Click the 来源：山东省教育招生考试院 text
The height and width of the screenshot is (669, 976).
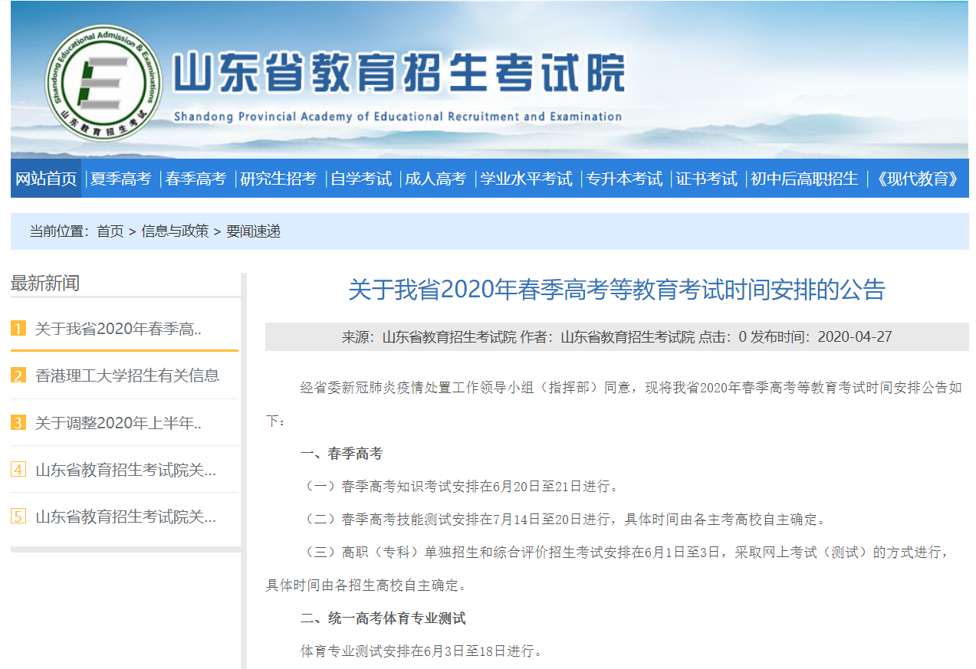pos(429,336)
